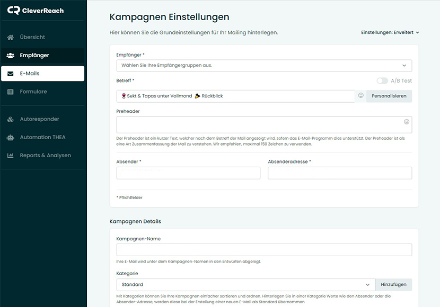
Task: Click the people icon beside Empfänger
Action: click(x=11, y=56)
